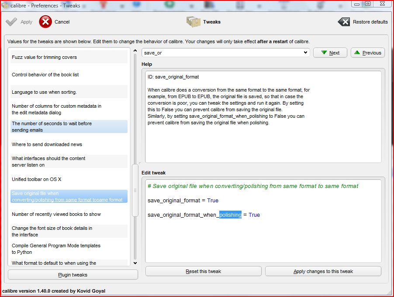This screenshot has height=297, width=394.
Task: Click the Cancel label
Action: click(62, 22)
